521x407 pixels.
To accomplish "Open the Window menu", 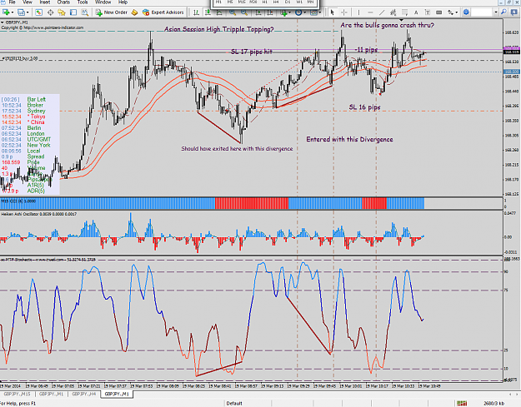I will [x=103, y=2].
